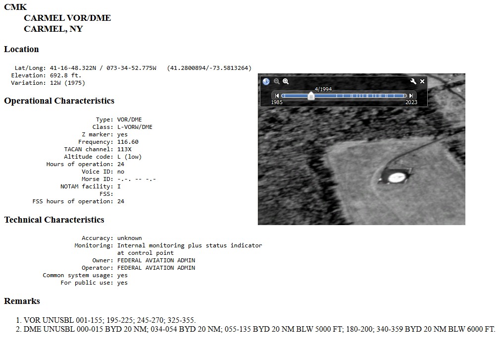Zoom out the imagery timeline
Screen dimensions: 504x354
pyautogui.click(x=276, y=81)
